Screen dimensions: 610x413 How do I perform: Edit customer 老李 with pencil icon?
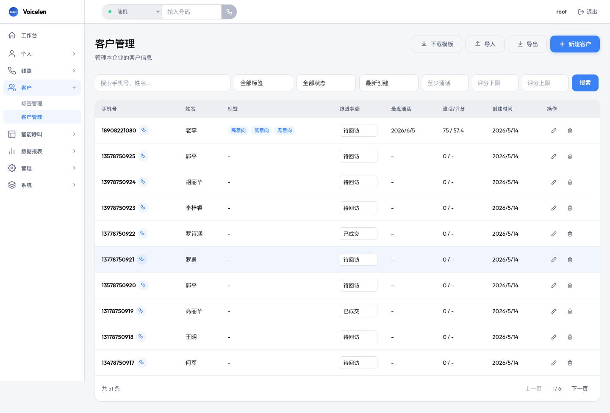pos(554,130)
